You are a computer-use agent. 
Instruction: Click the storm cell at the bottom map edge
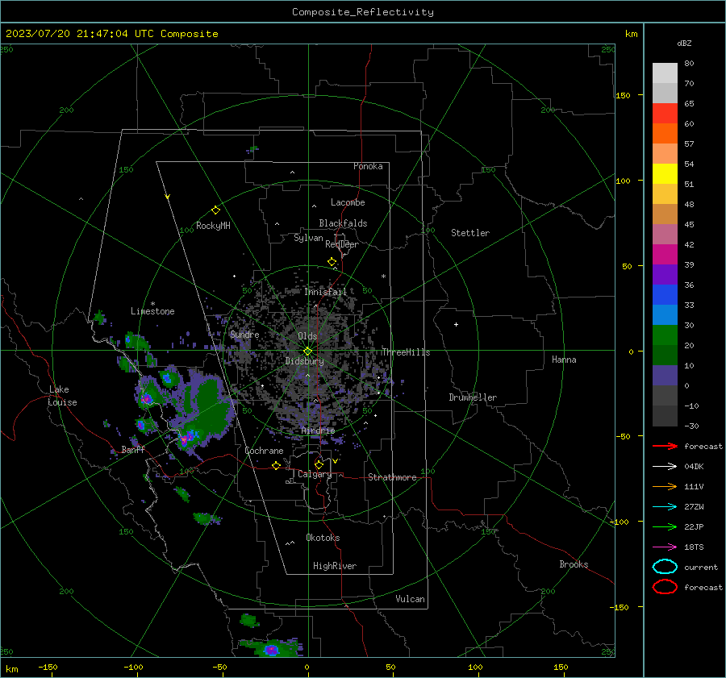271,649
